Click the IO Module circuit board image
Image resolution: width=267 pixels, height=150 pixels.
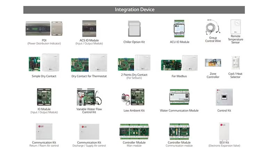point(44,97)
